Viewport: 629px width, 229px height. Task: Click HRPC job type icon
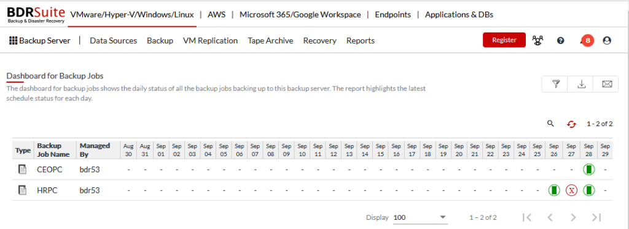23,190
